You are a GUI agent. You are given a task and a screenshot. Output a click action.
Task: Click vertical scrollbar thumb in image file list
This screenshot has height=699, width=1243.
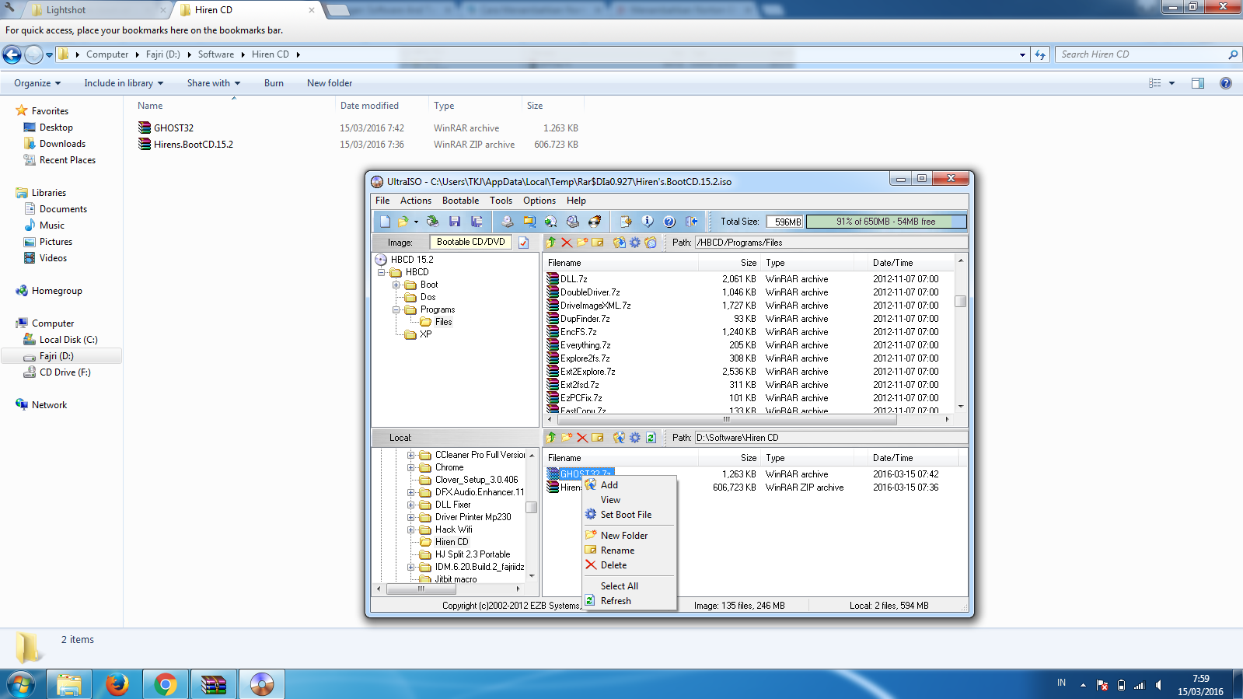pyautogui.click(x=961, y=301)
